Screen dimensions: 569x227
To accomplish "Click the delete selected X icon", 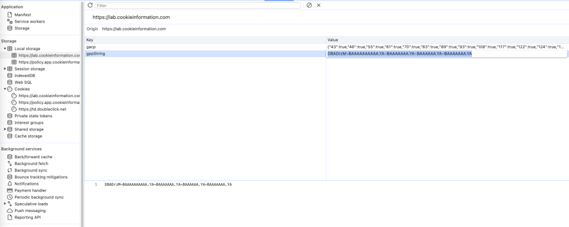I will pos(318,5).
